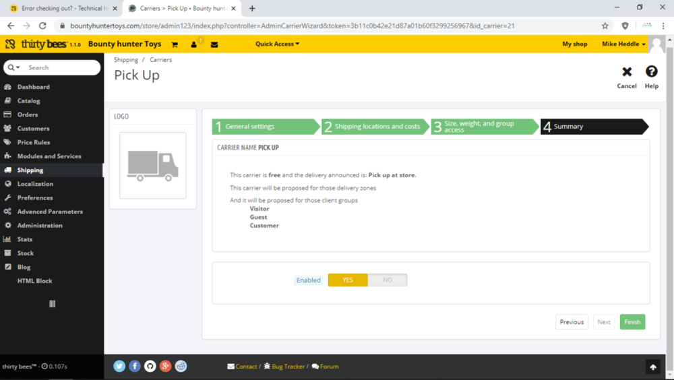Click the GitHub icon in footer
The width and height of the screenshot is (674, 380).
click(150, 367)
